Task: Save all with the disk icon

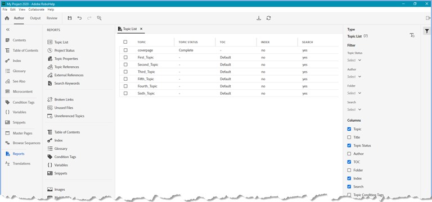Action: click(x=70, y=18)
